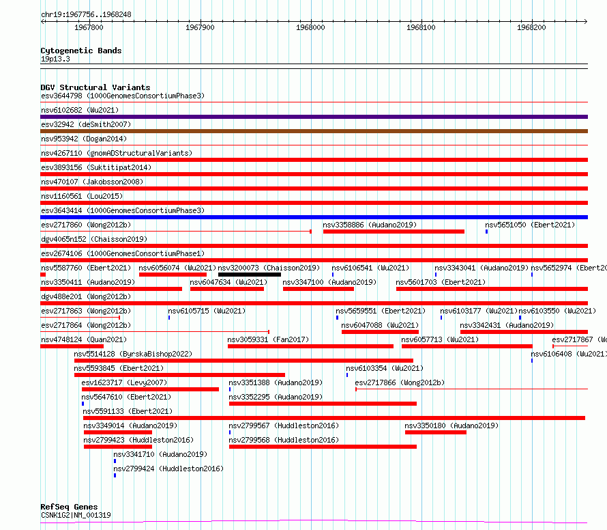The image size is (607, 530).
Task: Click the esv2717863 (Wong2012b) label
Action: (86, 311)
